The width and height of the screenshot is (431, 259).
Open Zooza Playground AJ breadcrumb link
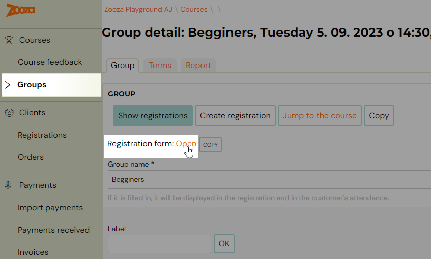(x=138, y=9)
